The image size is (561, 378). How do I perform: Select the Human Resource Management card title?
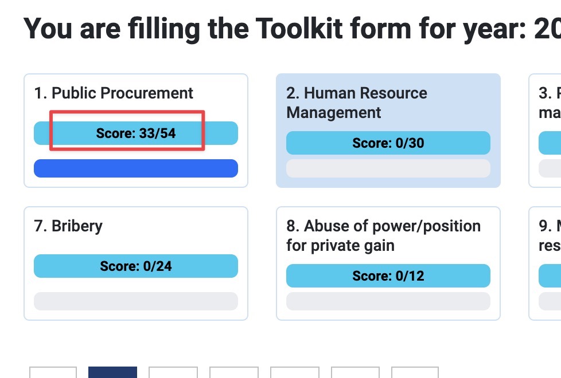click(356, 103)
